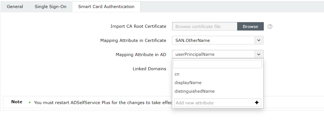Click the chevron of the SAN.OtherName dropdown
This screenshot has height=121, width=324.
coord(259,40)
